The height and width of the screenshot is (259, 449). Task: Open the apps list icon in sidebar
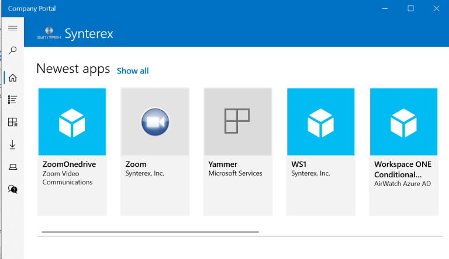tap(12, 100)
